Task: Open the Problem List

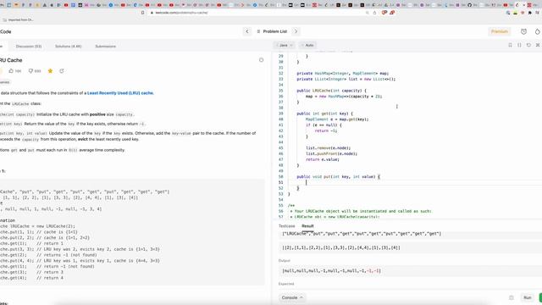Action: point(272,31)
